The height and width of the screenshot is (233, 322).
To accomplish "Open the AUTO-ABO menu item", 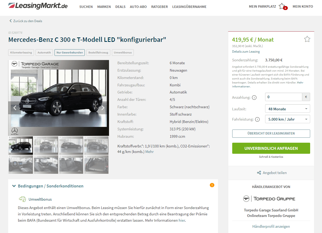I will coord(138,7).
